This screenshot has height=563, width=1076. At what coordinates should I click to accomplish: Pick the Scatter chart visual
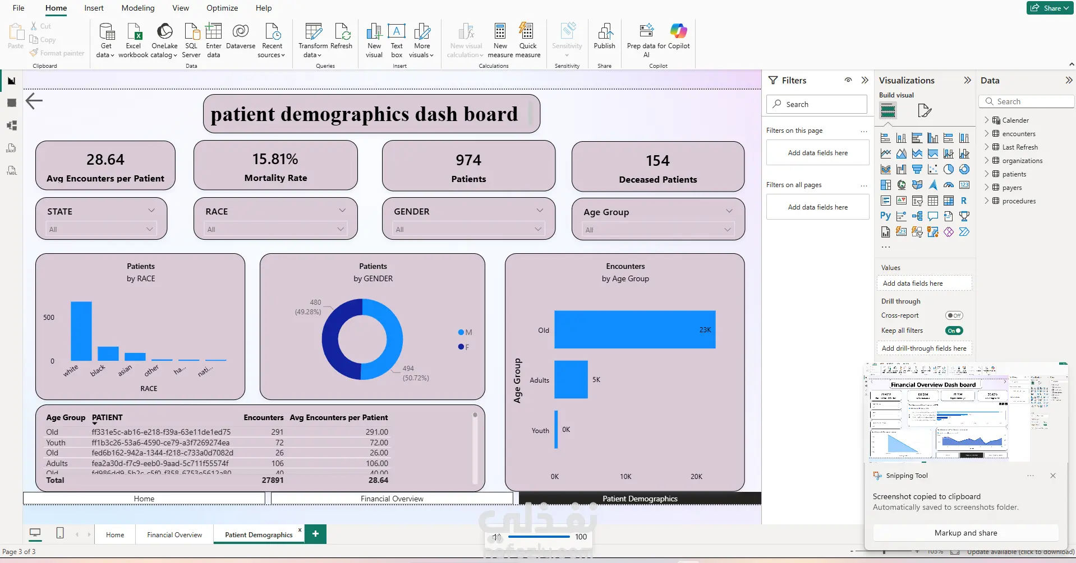(x=933, y=169)
